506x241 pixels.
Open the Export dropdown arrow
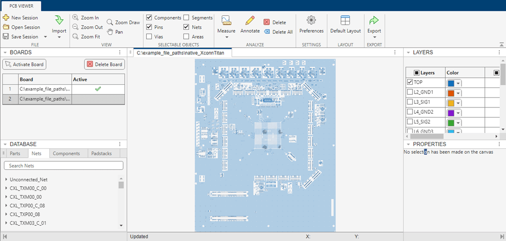point(374,37)
